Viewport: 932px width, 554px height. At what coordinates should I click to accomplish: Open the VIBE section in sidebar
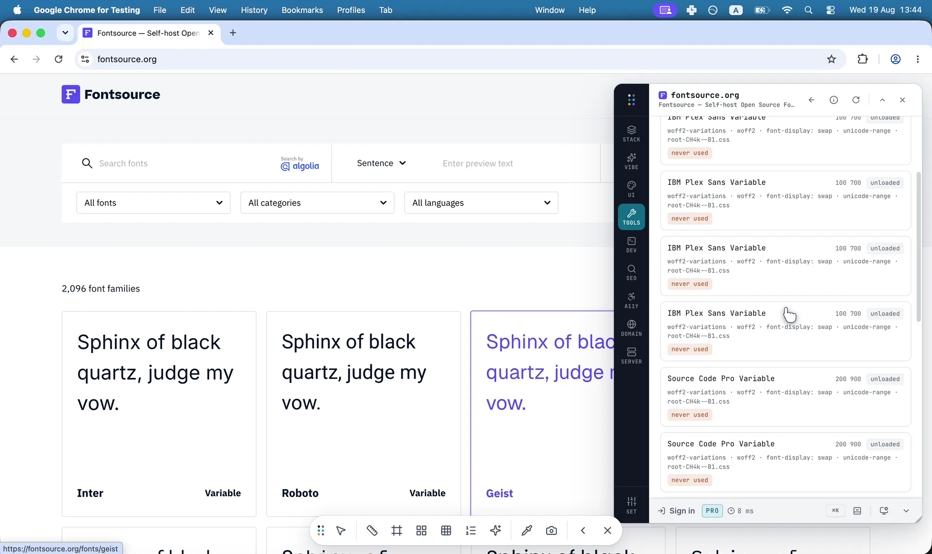(631, 161)
